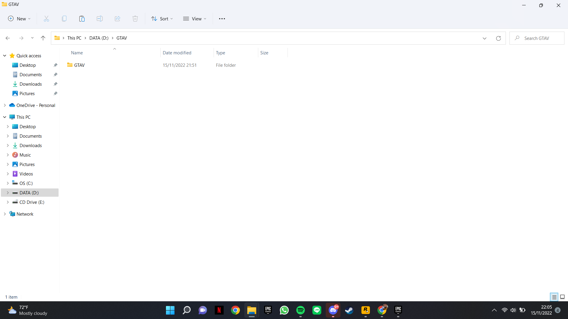Image resolution: width=568 pixels, height=319 pixels.
Task: Open the volume control in tray
Action: [513, 310]
